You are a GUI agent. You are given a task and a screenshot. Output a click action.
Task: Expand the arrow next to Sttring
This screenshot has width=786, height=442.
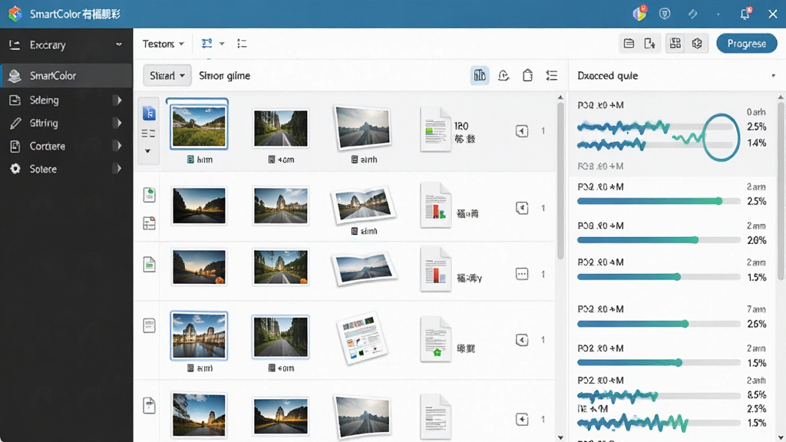pyautogui.click(x=118, y=123)
